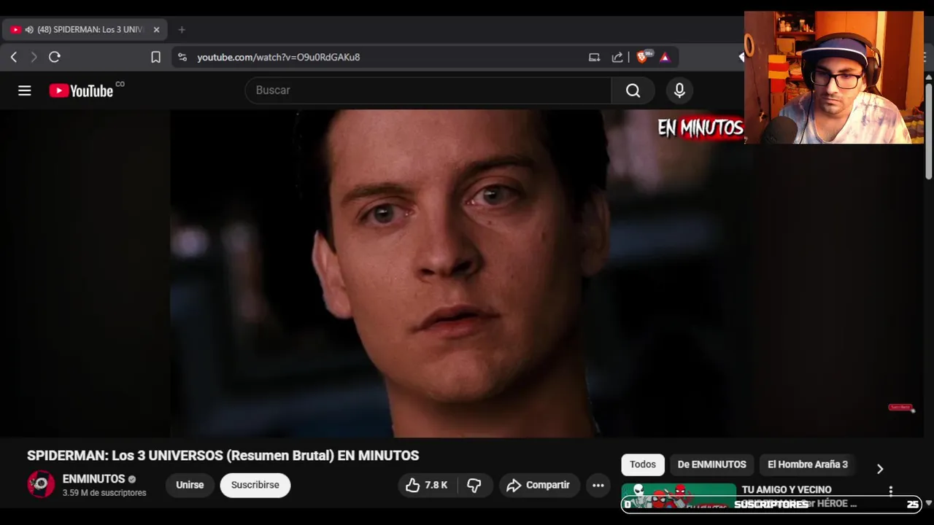Reload the YouTube page
This screenshot has width=934, height=525.
[55, 57]
